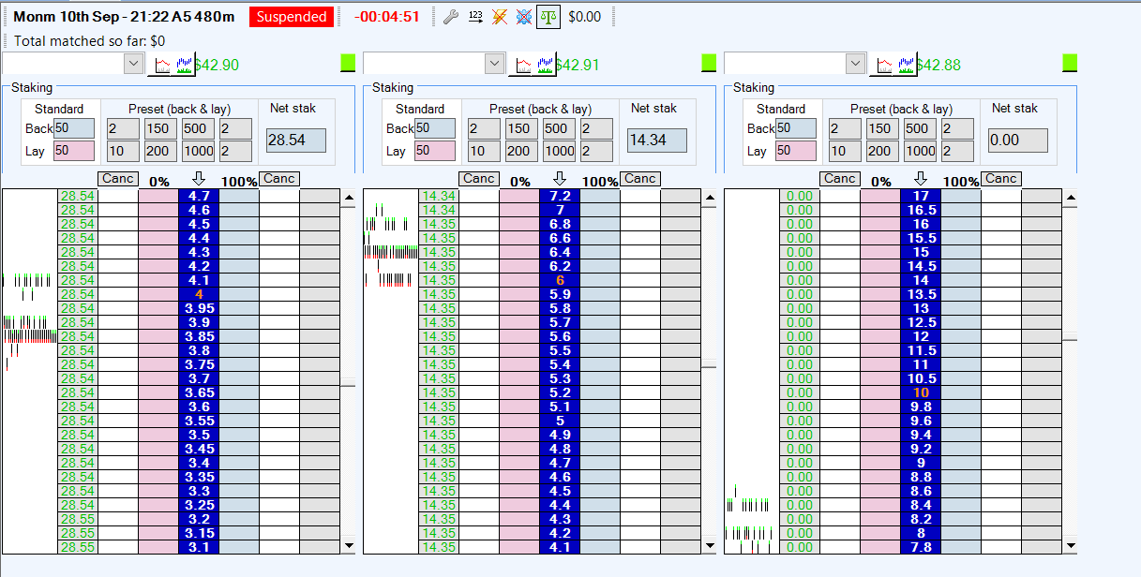1141x577 pixels.
Task: Click orange price 4 in first ladder
Action: (198, 294)
